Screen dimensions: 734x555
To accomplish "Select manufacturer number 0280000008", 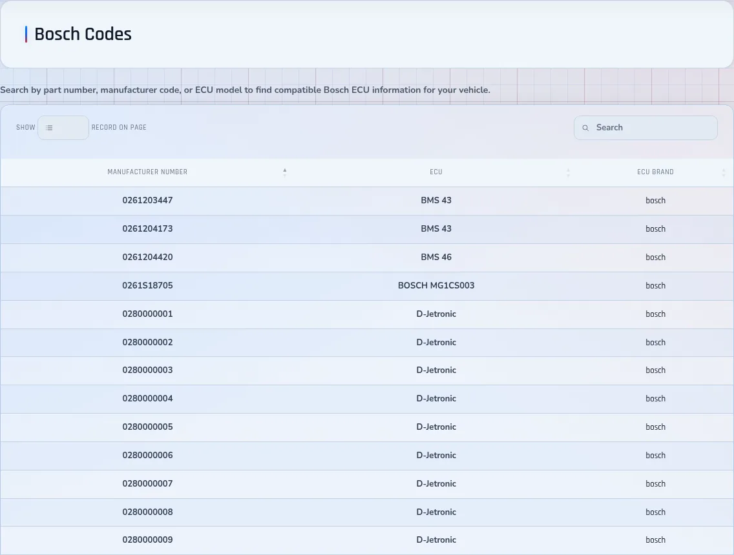I will coord(147,512).
